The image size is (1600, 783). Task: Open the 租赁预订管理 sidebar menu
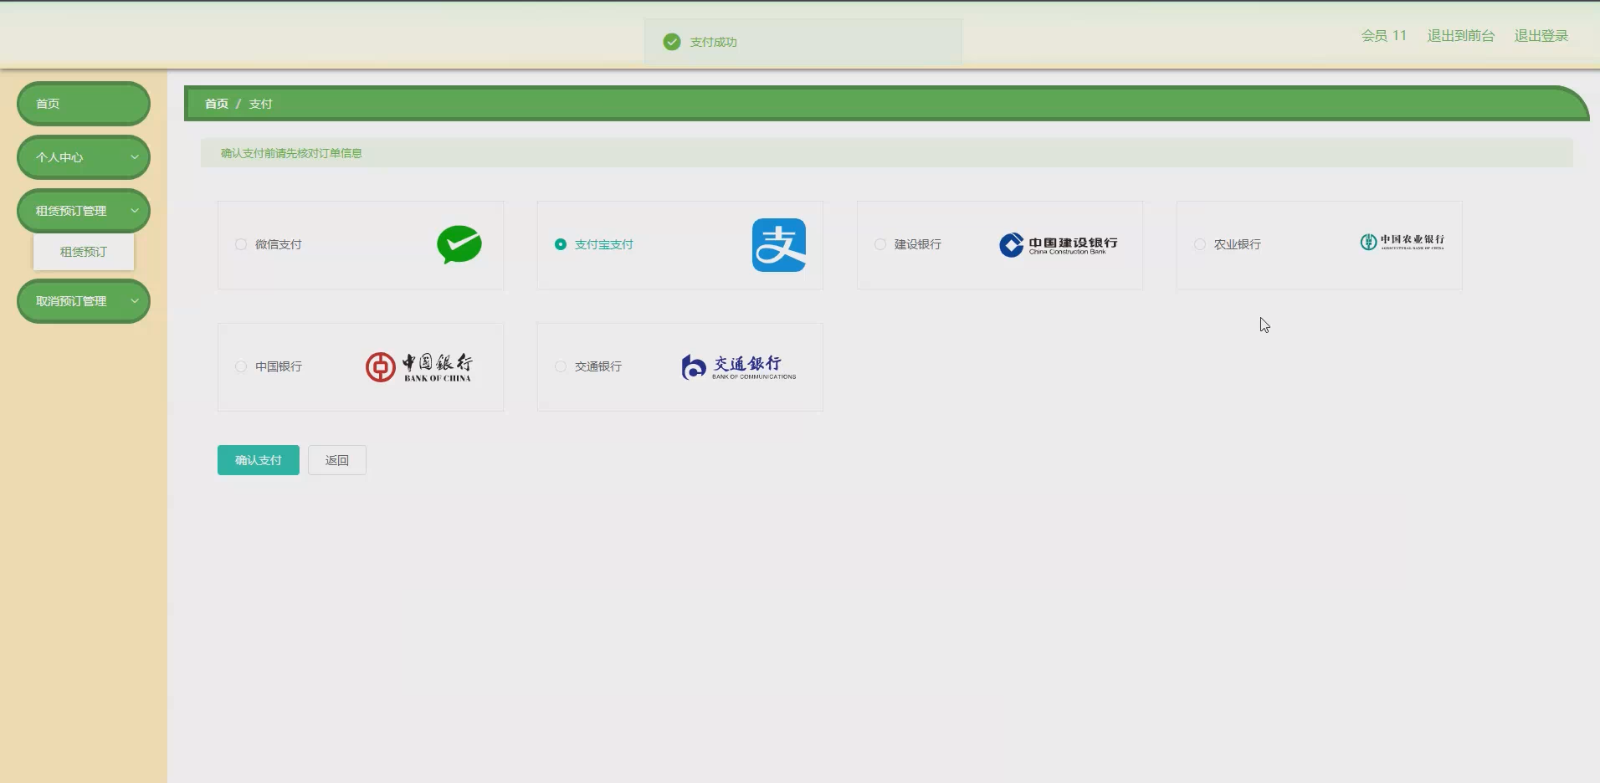coord(84,211)
